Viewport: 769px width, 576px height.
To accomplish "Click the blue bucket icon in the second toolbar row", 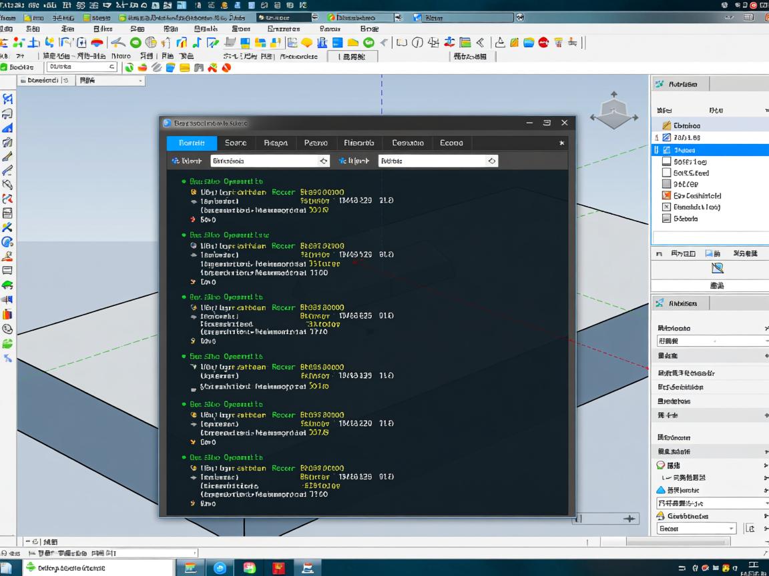I will tap(170, 67).
